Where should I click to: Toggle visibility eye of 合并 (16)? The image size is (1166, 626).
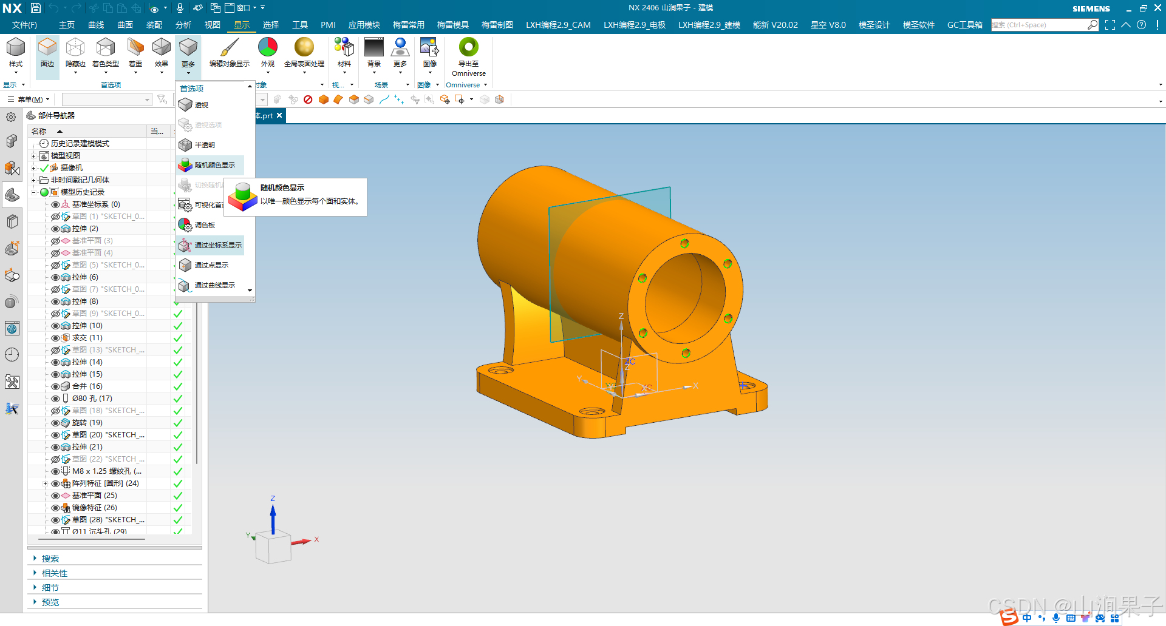click(x=55, y=386)
